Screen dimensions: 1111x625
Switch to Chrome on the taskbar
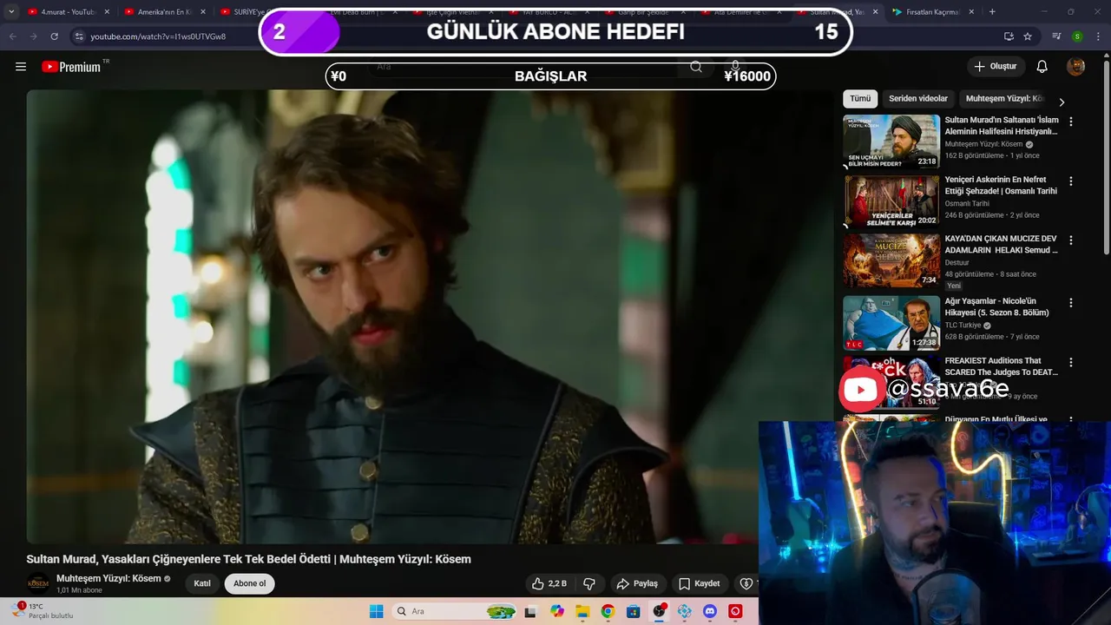[608, 612]
